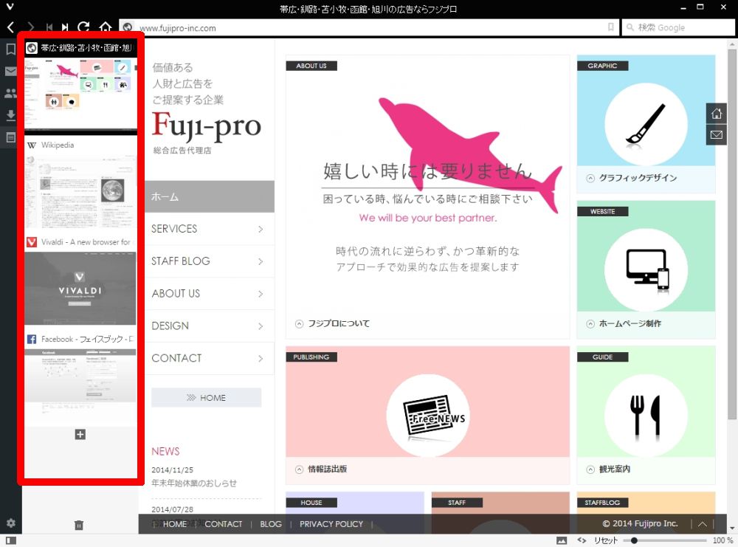The width and height of the screenshot is (738, 547).
Task: Open the 年末年始休業のおしらせ news item
Action: (194, 483)
